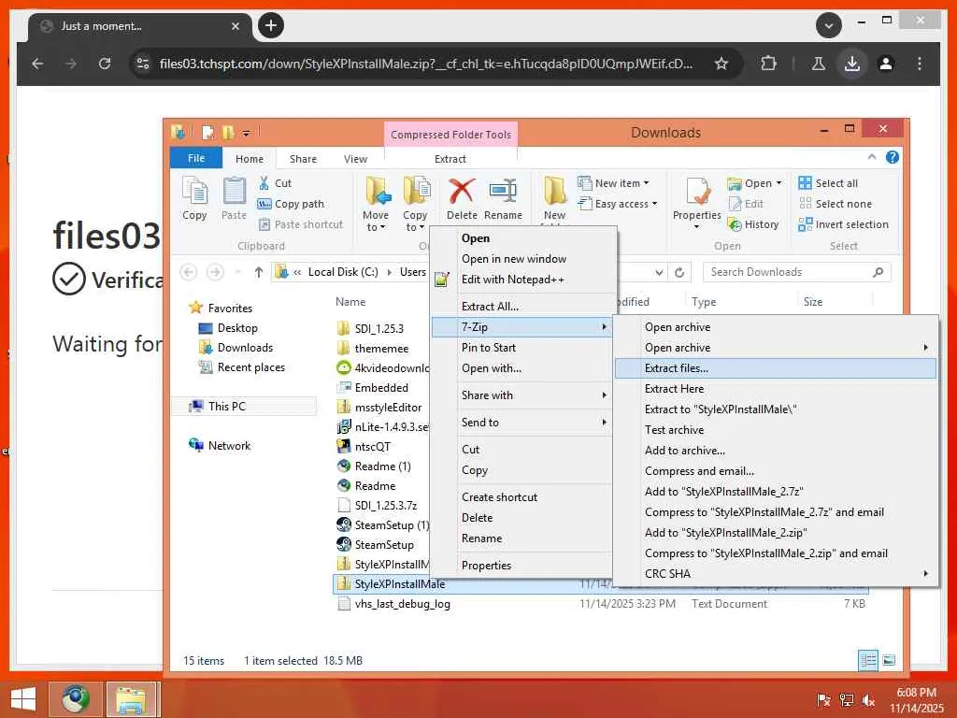Expand the Share with submenu
The height and width of the screenshot is (718, 957).
[605, 395]
